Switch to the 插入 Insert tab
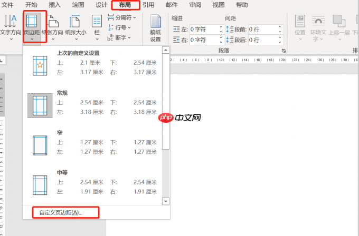This screenshot has width=359, height=236. 54,5
